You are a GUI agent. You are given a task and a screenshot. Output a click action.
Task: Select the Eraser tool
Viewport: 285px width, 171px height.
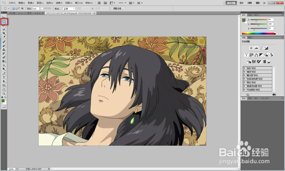point(4,57)
